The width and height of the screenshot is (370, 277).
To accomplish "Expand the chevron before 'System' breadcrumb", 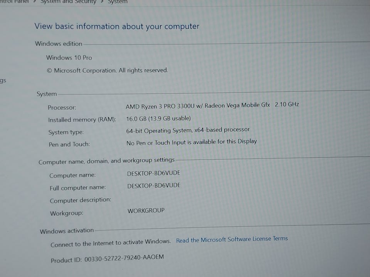I will click(102, 2).
